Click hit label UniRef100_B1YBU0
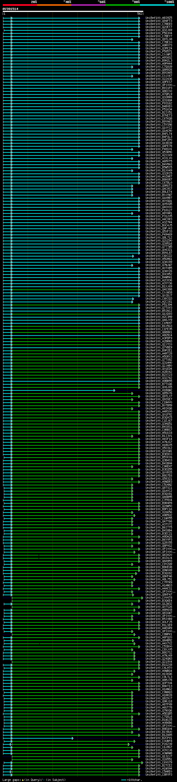Image resolution: width=177 pixels, height=782 pixels. 159,732
